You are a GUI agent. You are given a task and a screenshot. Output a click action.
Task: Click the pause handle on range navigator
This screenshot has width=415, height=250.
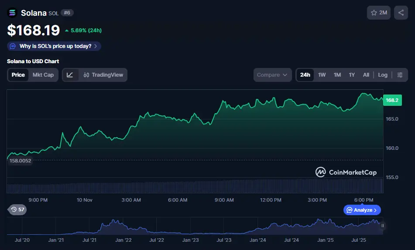(x=382, y=226)
